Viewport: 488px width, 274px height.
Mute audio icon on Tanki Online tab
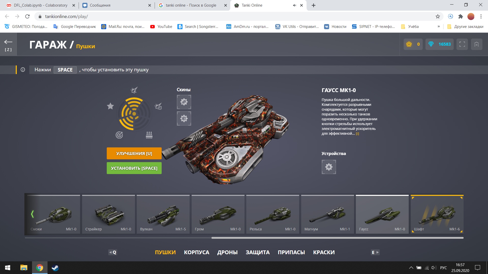(x=295, y=5)
